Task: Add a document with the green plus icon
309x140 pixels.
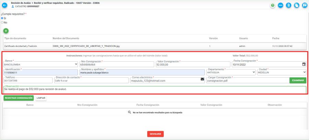Action: pos(6,31)
